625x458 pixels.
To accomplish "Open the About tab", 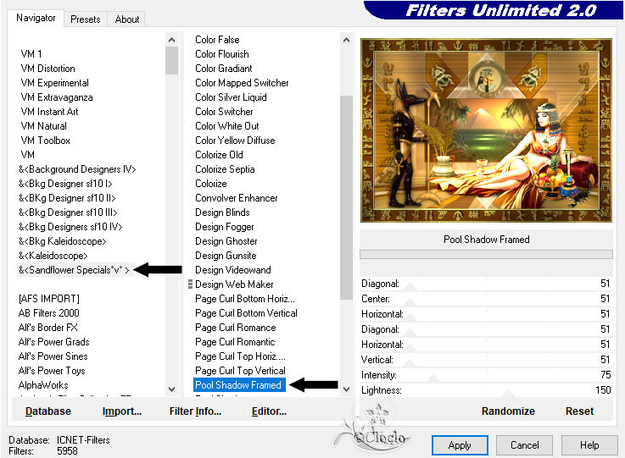I will click(126, 19).
